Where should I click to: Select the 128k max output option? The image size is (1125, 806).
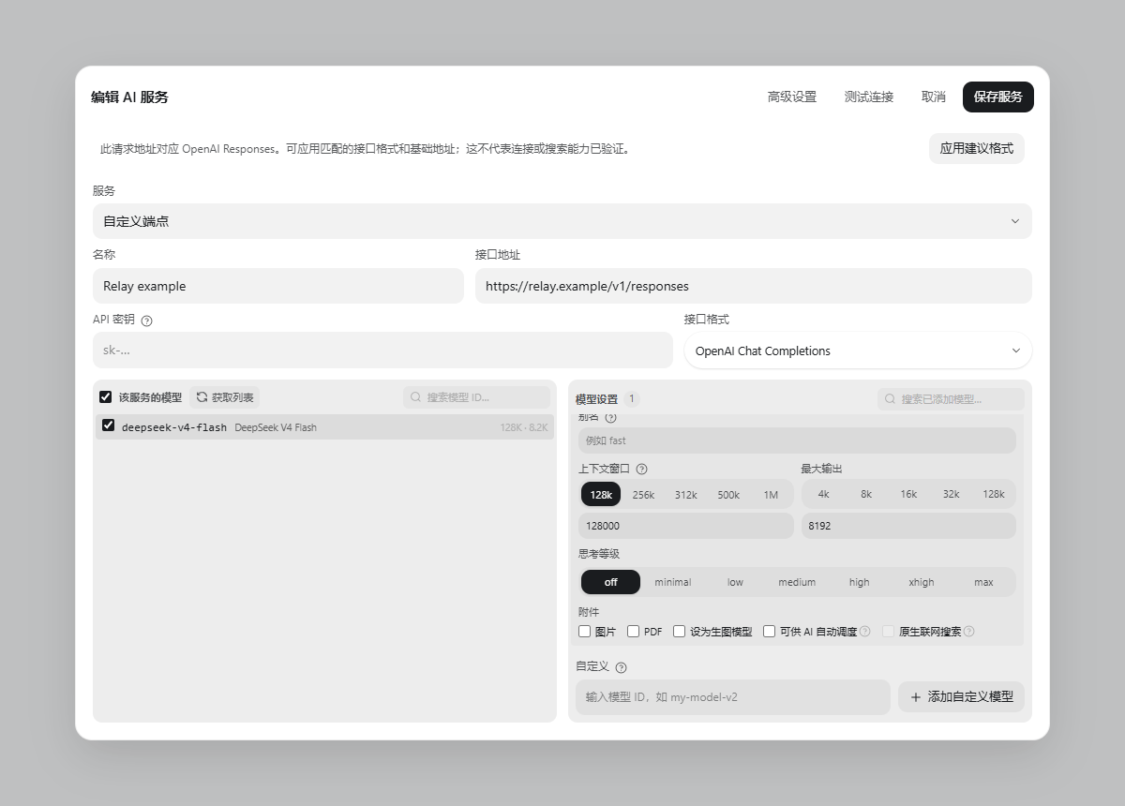[x=994, y=494]
